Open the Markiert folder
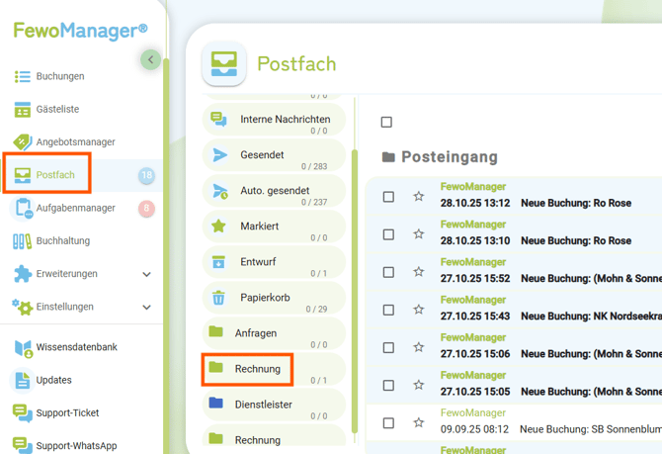The height and width of the screenshot is (454, 662). coord(274,227)
